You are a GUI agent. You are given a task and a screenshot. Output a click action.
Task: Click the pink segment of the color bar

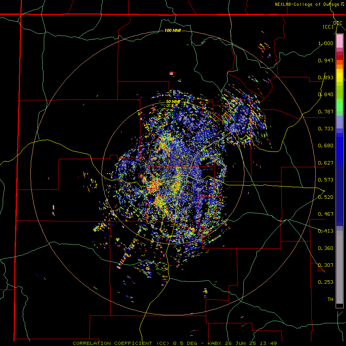[339, 41]
